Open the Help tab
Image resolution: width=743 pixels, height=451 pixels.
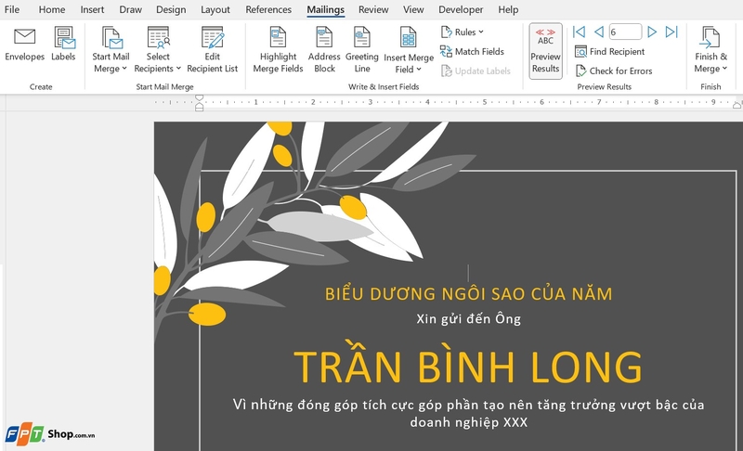click(x=508, y=9)
